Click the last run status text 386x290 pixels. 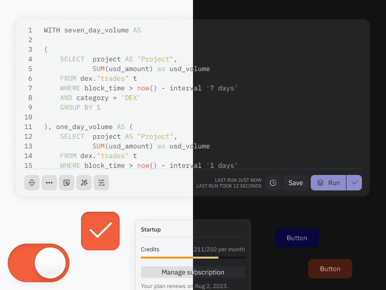pyautogui.click(x=229, y=183)
